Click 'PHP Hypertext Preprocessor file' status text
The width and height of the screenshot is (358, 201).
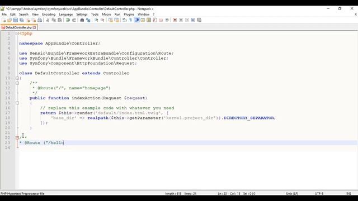[22, 194]
